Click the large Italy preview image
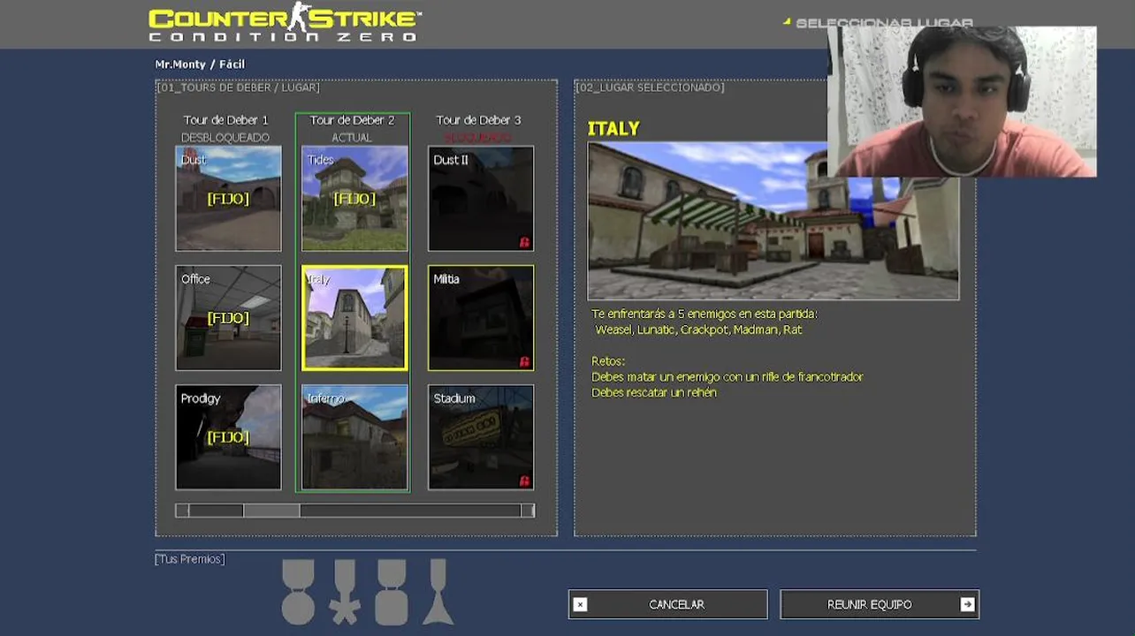 pyautogui.click(x=773, y=221)
